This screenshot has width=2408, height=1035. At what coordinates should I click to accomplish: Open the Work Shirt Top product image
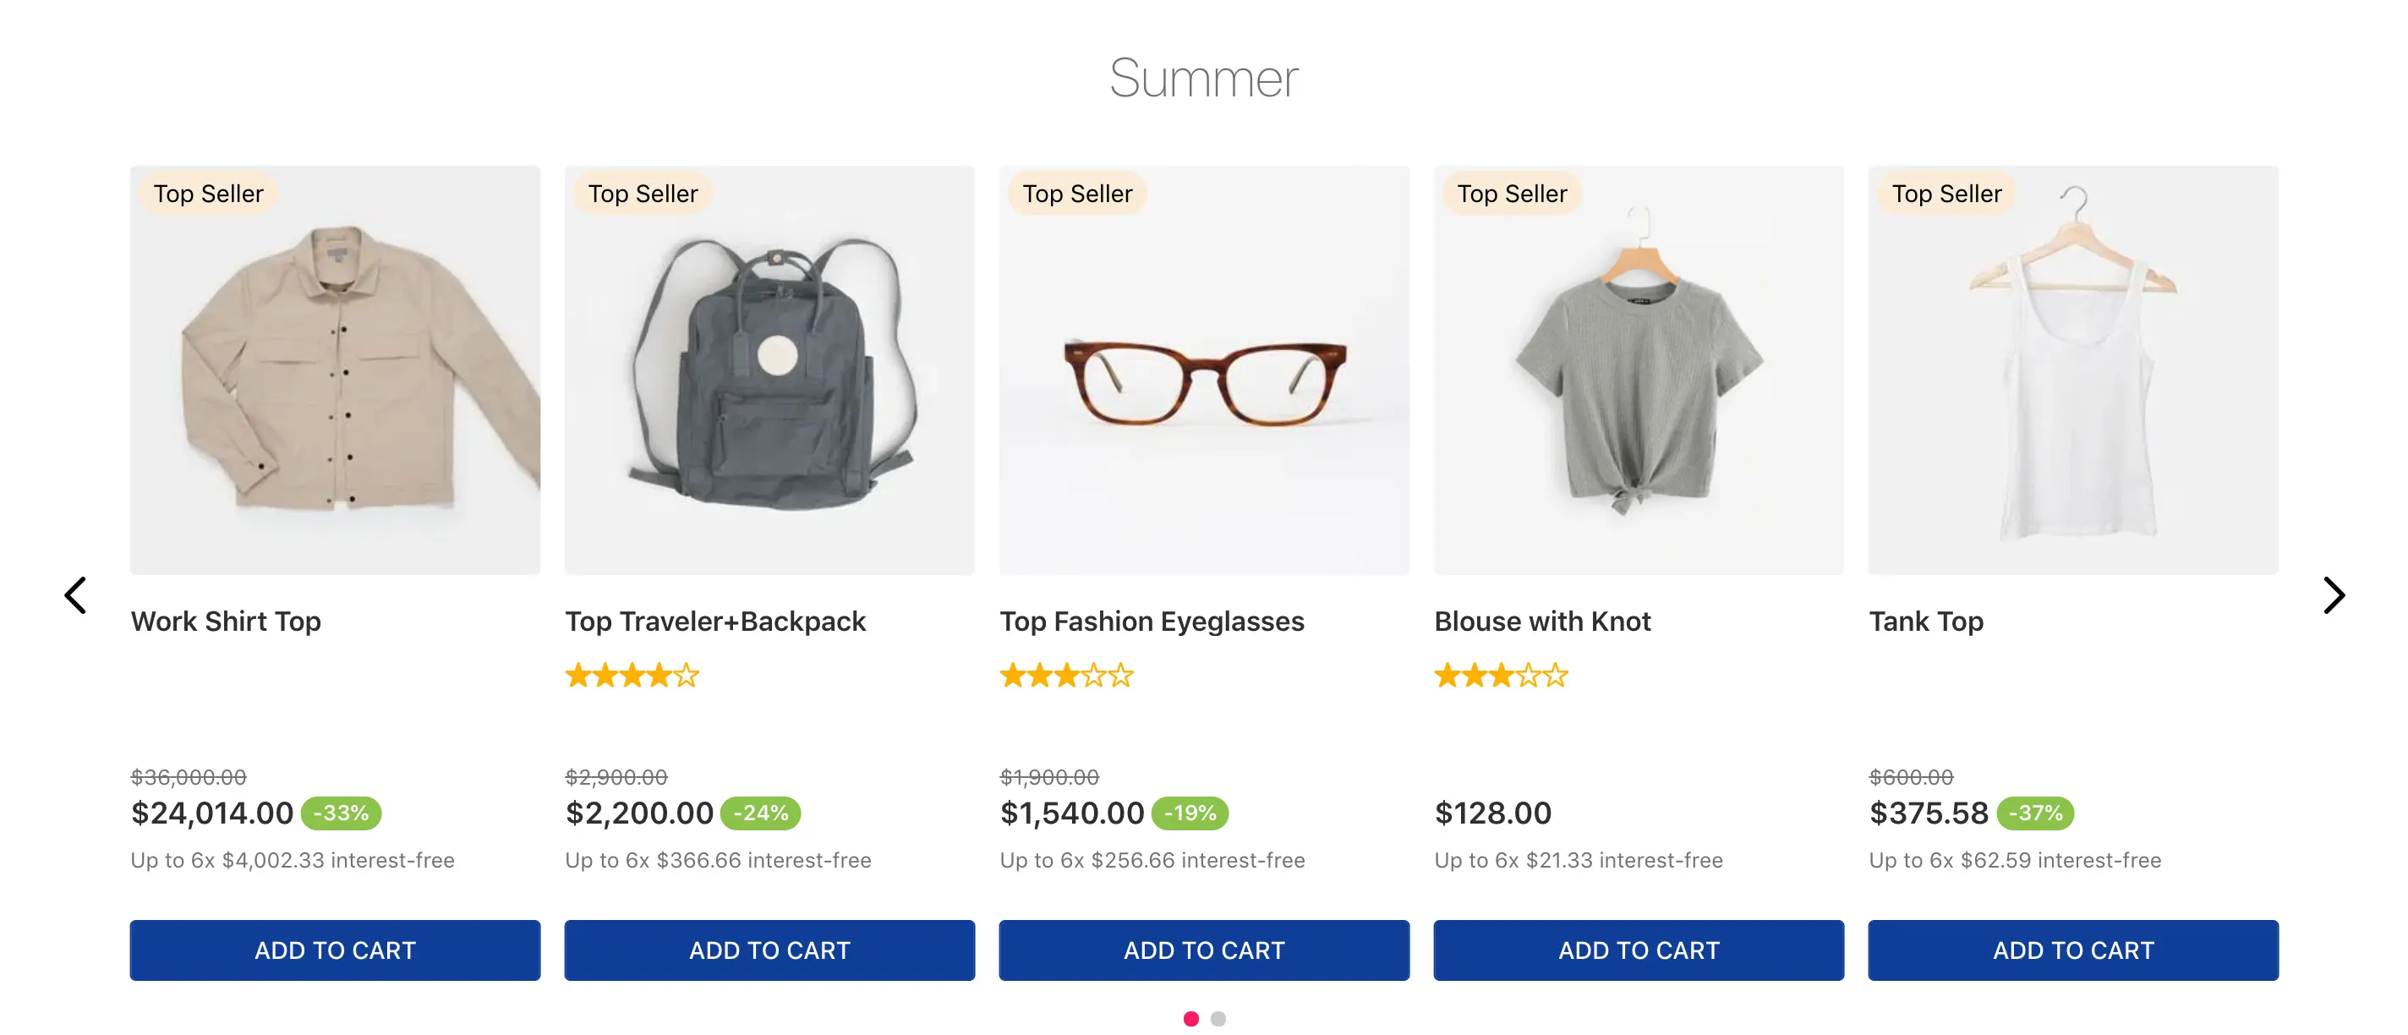[335, 370]
